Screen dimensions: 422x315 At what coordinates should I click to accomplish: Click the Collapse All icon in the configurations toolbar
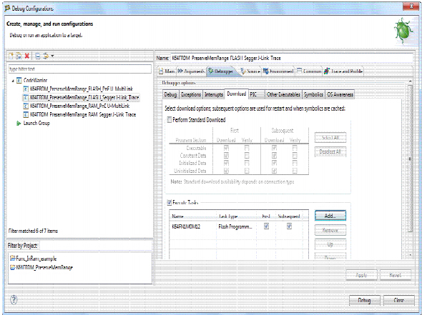38,56
